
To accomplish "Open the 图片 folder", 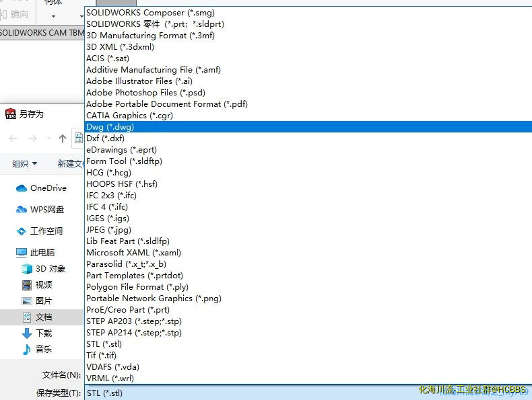I will (37, 301).
